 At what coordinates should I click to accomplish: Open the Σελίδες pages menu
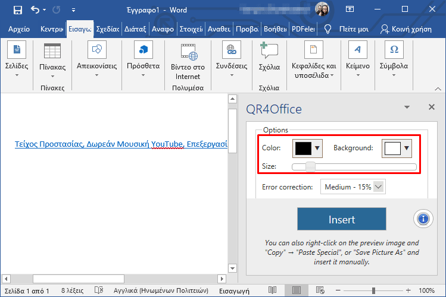pyautogui.click(x=17, y=59)
